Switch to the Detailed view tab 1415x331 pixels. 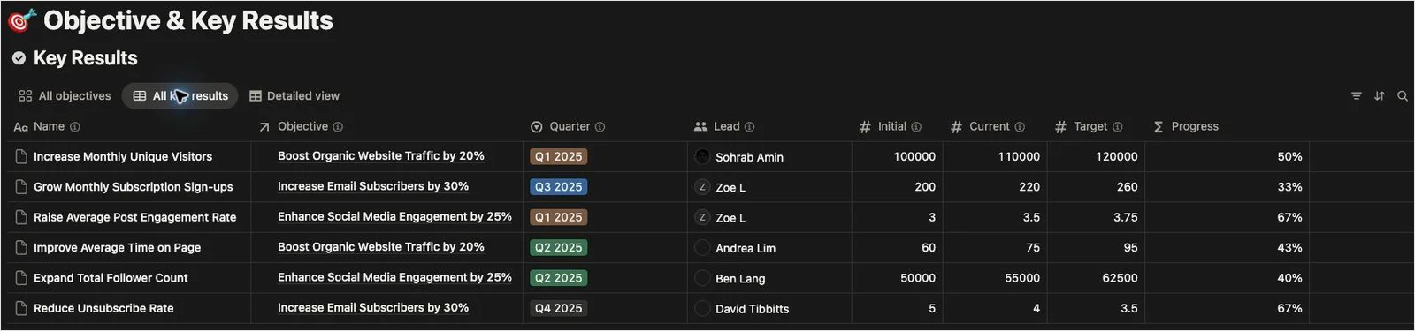coord(294,96)
